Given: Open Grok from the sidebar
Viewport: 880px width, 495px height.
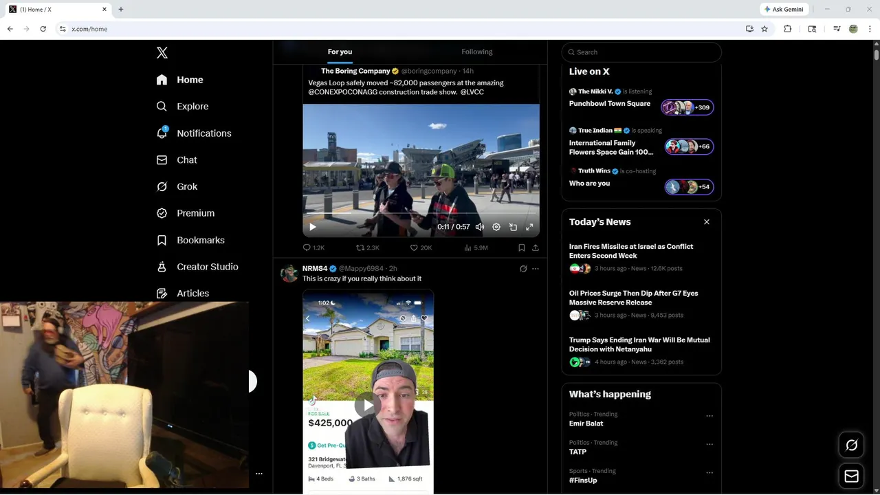Looking at the screenshot, I should click(177, 186).
